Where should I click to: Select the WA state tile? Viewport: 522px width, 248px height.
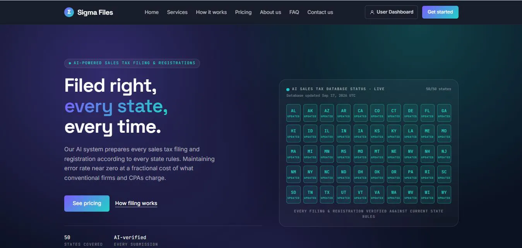coord(394,195)
